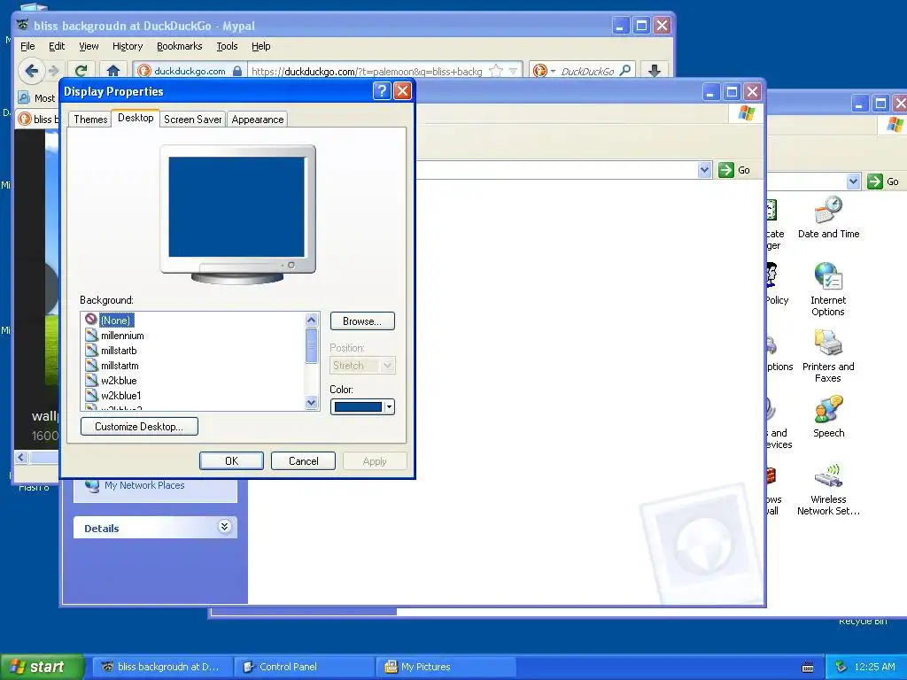Switch to the Screen Saver tab

click(192, 120)
